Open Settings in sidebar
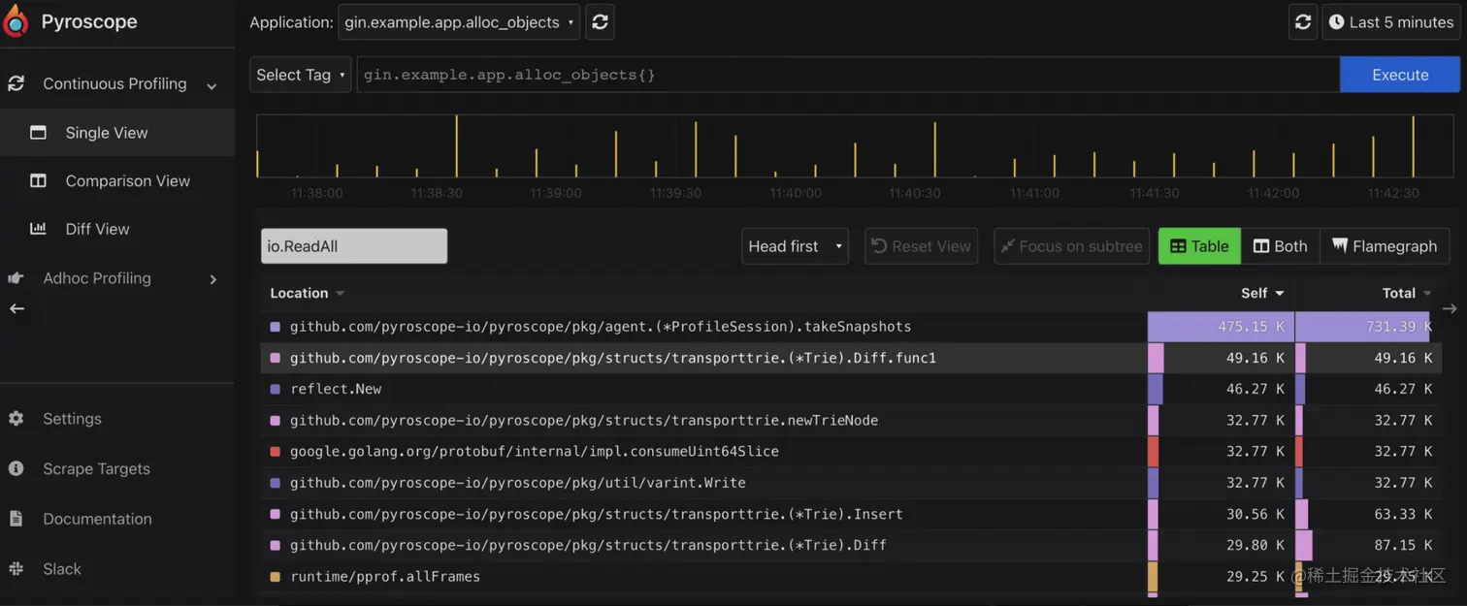Image resolution: width=1467 pixels, height=606 pixels. click(117, 419)
